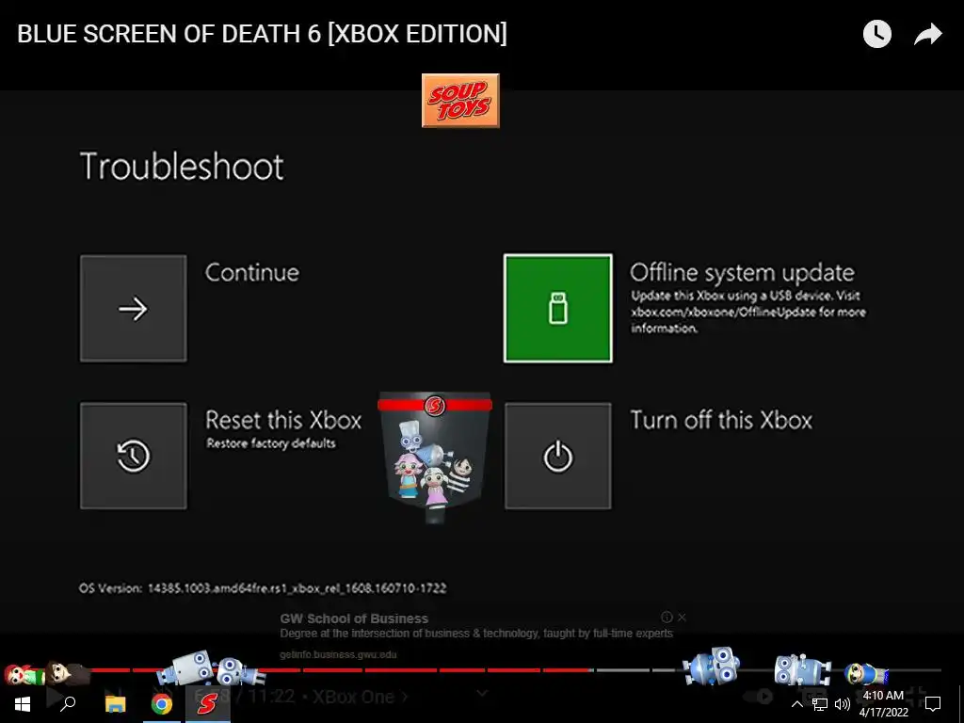This screenshot has width=964, height=723.
Task: Expand the hidden system tray icons chevron
Action: click(x=796, y=704)
